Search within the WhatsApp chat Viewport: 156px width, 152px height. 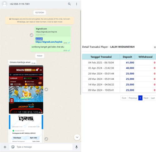[x=69, y=4]
